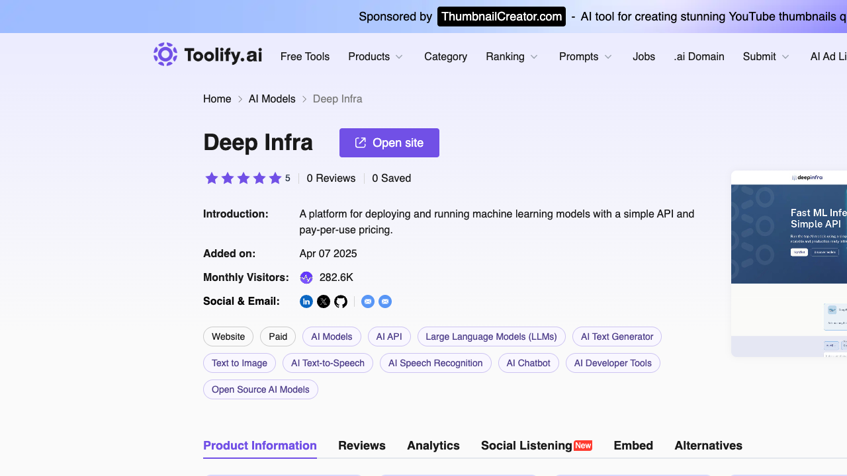Expand the Prompts dropdown menu
The width and height of the screenshot is (847, 476).
pos(586,57)
